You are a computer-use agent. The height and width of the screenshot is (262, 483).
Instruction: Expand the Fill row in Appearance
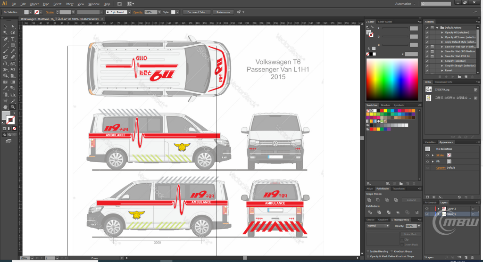433,161
